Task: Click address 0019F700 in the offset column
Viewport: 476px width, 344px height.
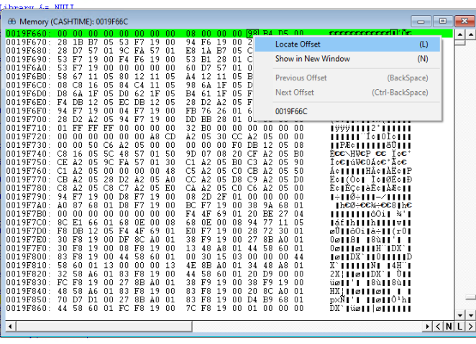Action: point(27,118)
